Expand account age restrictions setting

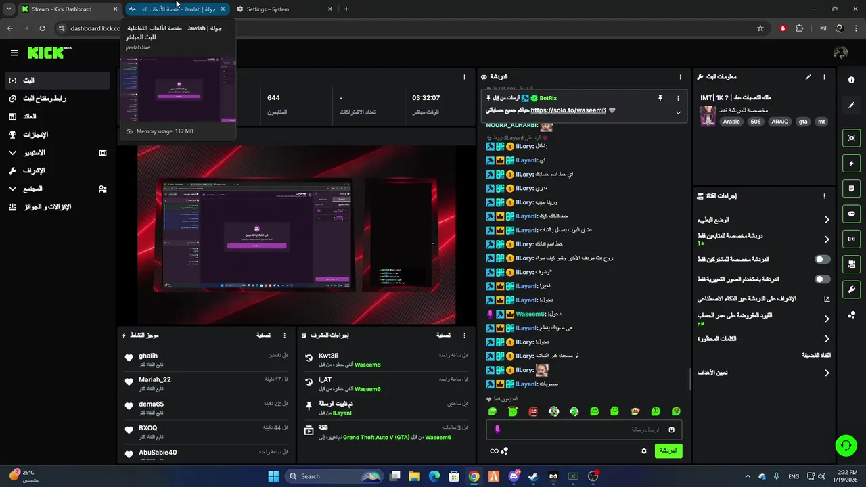pos(826,319)
